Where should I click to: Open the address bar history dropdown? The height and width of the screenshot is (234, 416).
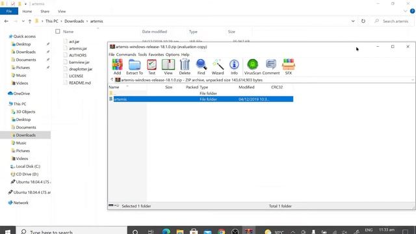pyautogui.click(x=353, y=21)
